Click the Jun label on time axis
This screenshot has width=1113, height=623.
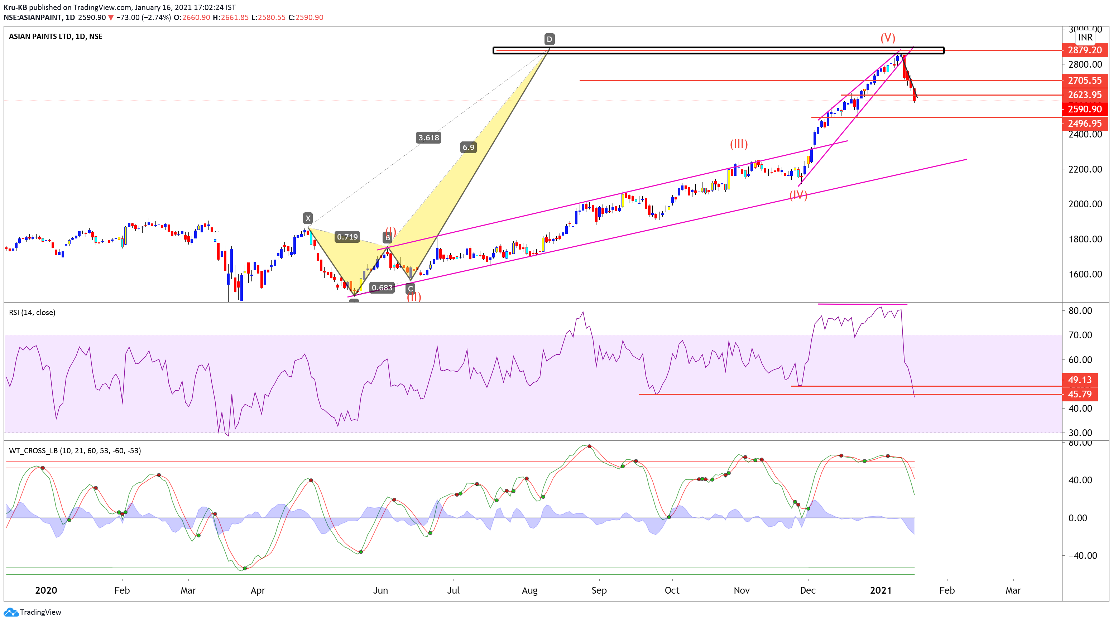[x=380, y=590]
